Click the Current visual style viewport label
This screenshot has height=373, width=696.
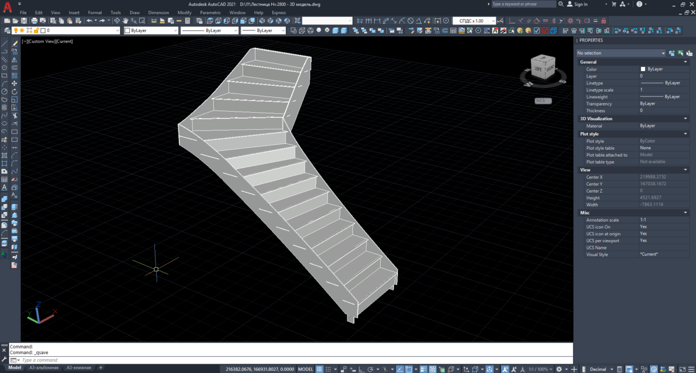(x=64, y=41)
